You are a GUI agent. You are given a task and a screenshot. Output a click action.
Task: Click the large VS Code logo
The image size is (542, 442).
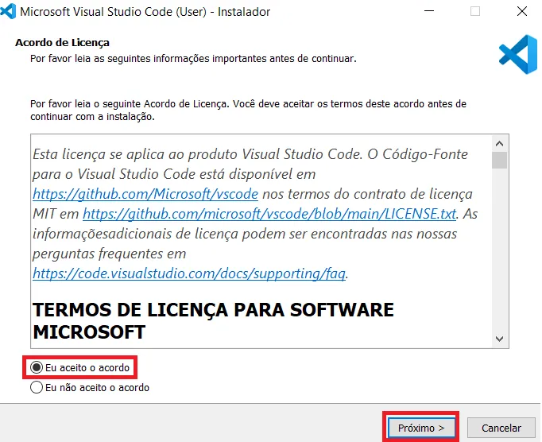coord(518,54)
